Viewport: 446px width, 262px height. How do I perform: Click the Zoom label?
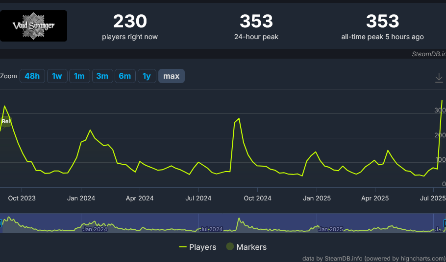(8, 76)
